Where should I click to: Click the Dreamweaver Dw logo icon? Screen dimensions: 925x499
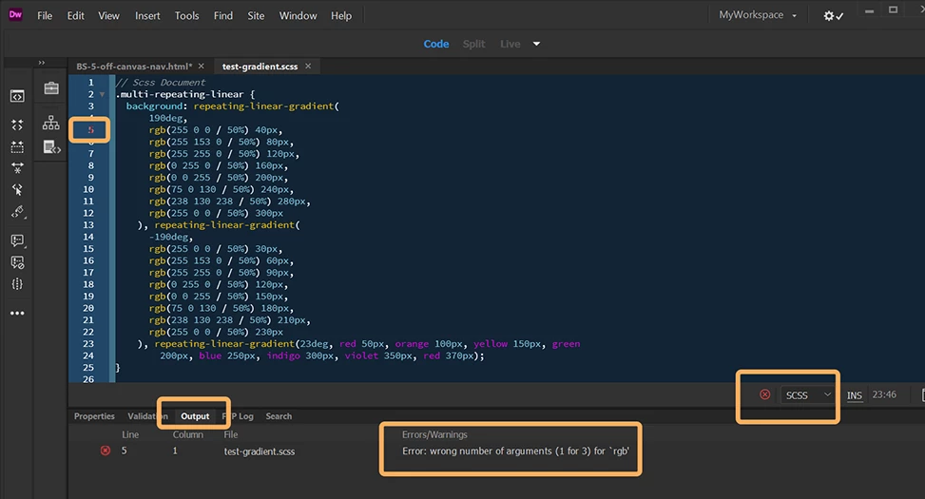[x=15, y=15]
